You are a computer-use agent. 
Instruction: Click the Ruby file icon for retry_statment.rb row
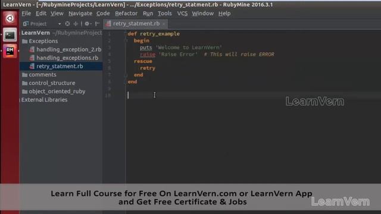point(32,66)
